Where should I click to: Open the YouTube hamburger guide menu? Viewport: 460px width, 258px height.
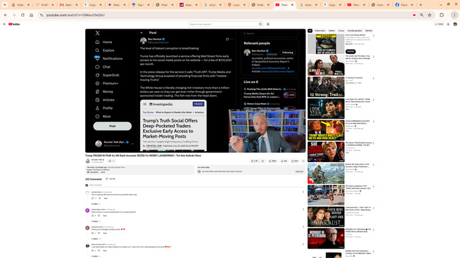(5, 25)
